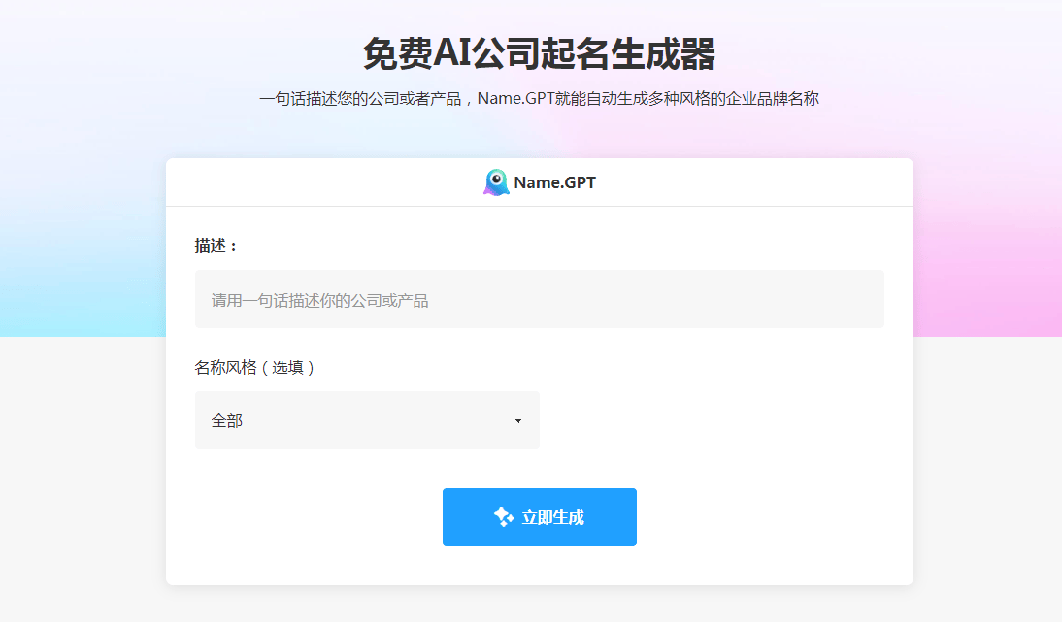Click empty card space right of the style dropdown
1062x622 pixels.
(718, 420)
